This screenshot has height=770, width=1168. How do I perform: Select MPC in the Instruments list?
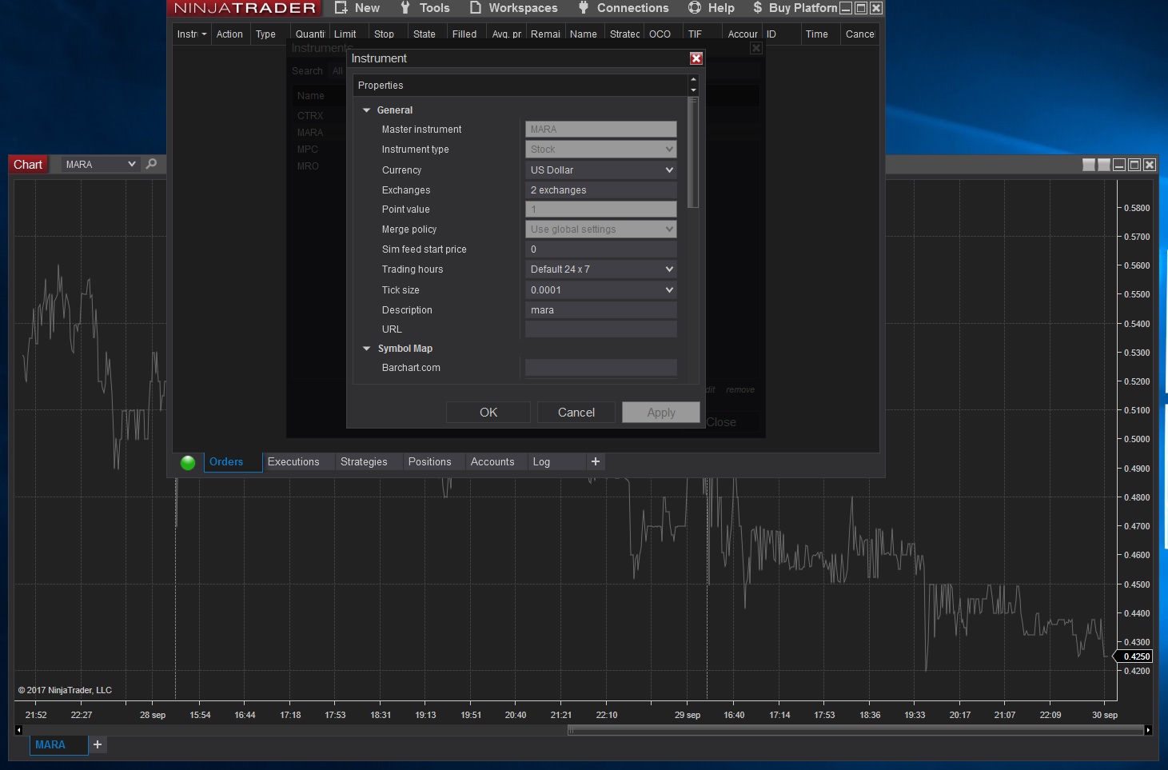click(x=308, y=150)
